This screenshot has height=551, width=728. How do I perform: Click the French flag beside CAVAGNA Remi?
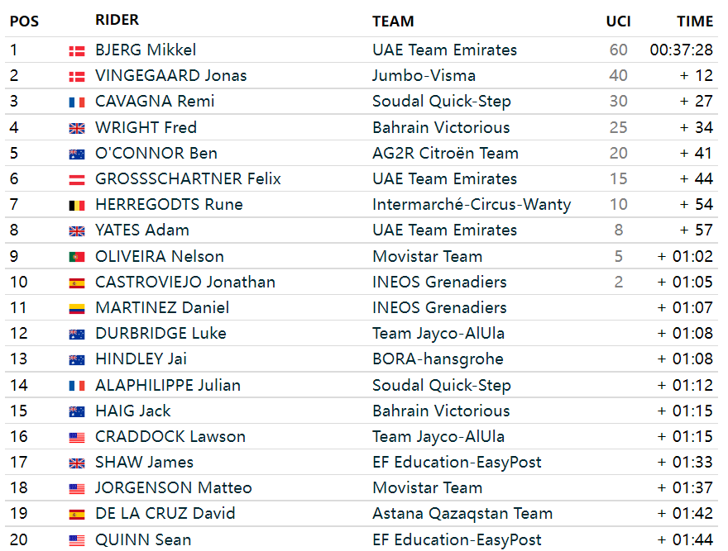click(77, 102)
